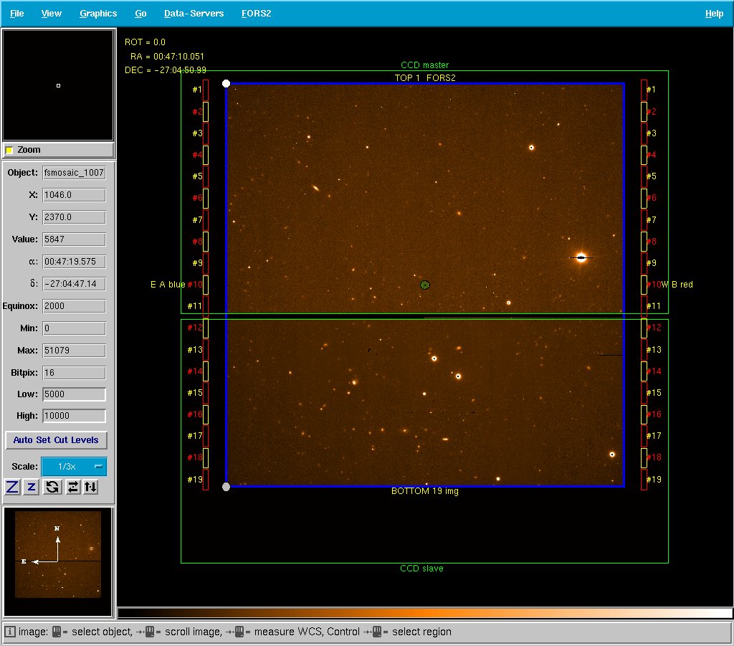Image resolution: width=734 pixels, height=646 pixels.
Task: Open the File menu
Action: (17, 14)
